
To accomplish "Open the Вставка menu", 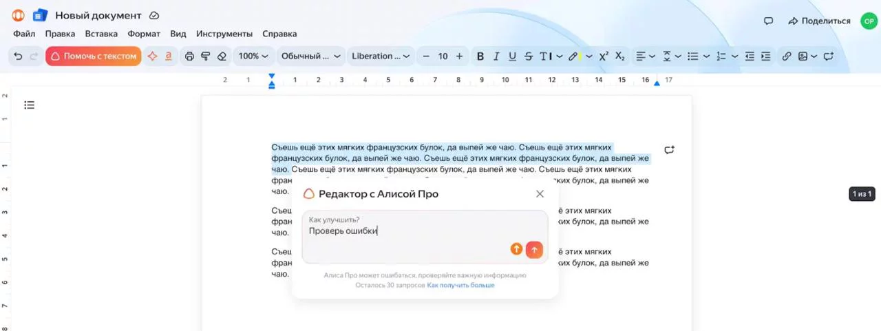I will (101, 34).
